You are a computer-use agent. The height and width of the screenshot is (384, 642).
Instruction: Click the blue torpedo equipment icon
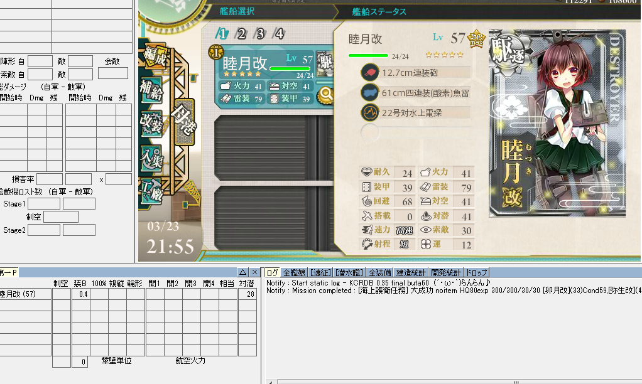[370, 92]
